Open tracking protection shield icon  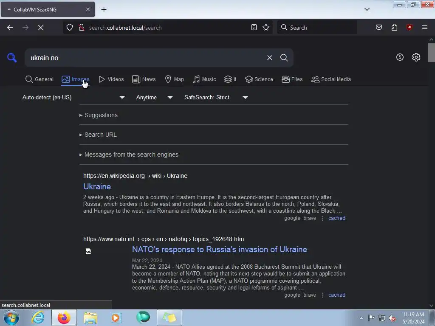pos(70,28)
